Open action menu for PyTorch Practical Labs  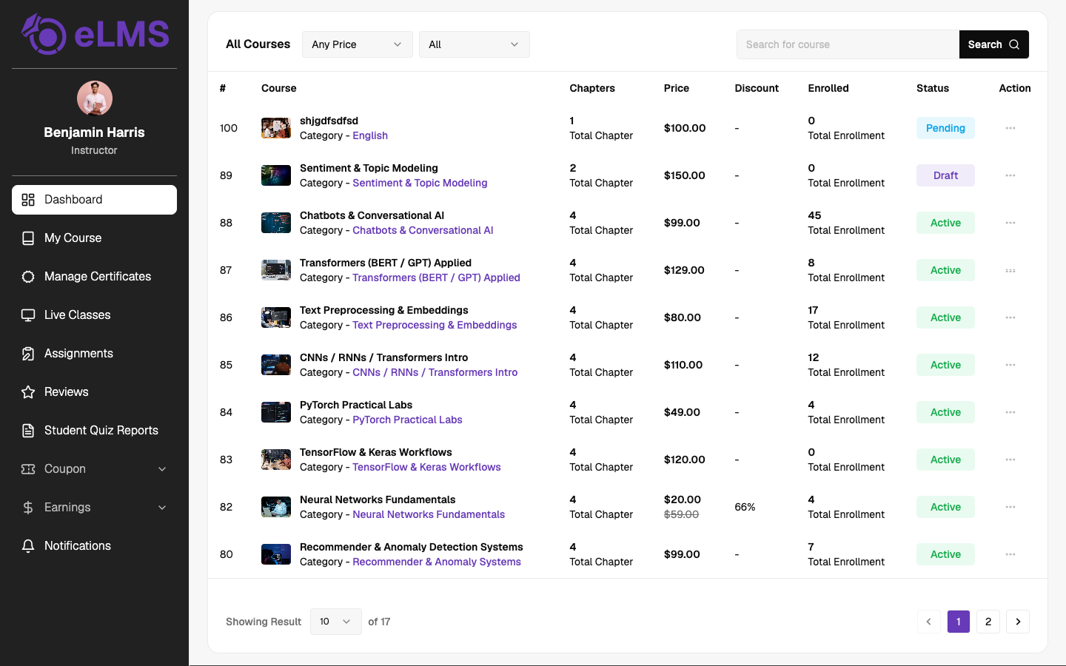1010,412
